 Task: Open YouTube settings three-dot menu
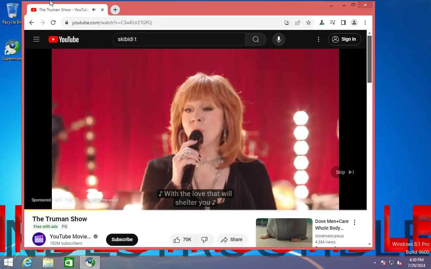click(x=319, y=39)
